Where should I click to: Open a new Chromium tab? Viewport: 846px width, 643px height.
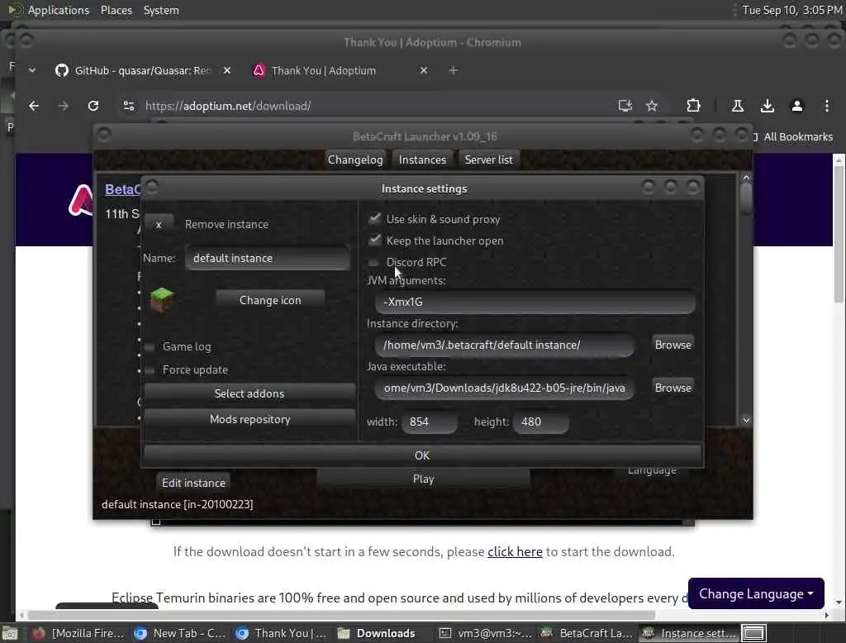[x=454, y=70]
